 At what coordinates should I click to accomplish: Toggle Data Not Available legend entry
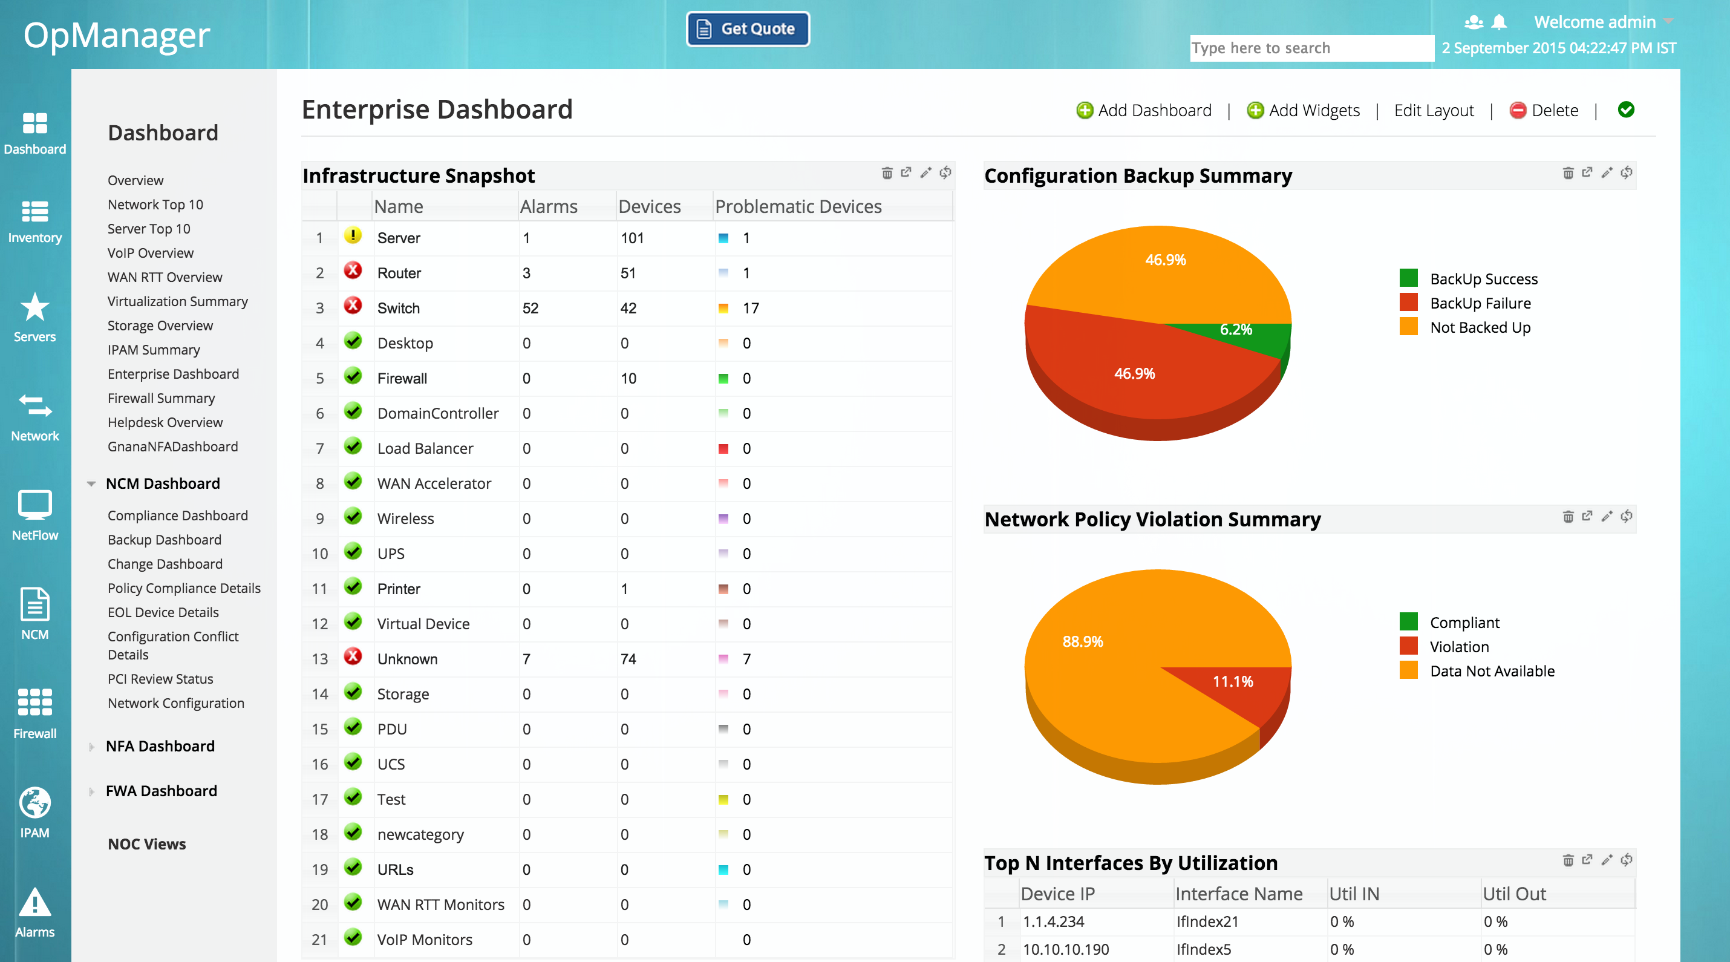coord(1492,670)
